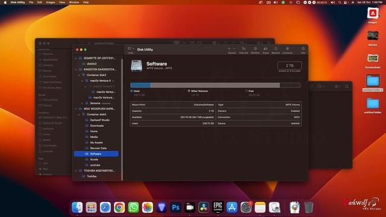386x217 pixels.
Task: Open the File menu
Action: (x=31, y=2)
